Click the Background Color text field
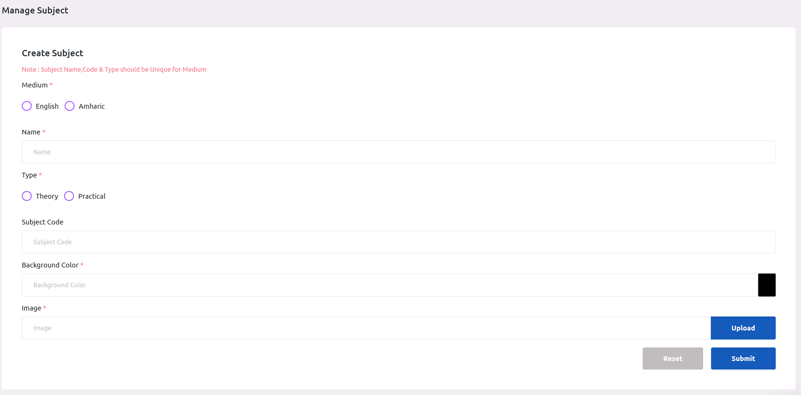Image resolution: width=801 pixels, height=395 pixels. [x=389, y=285]
